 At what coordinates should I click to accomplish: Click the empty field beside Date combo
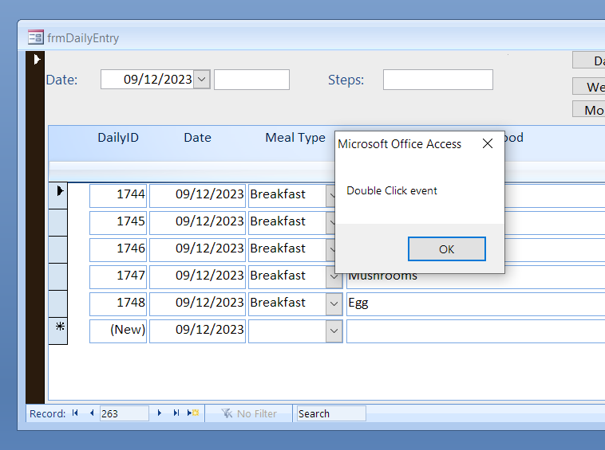(251, 80)
